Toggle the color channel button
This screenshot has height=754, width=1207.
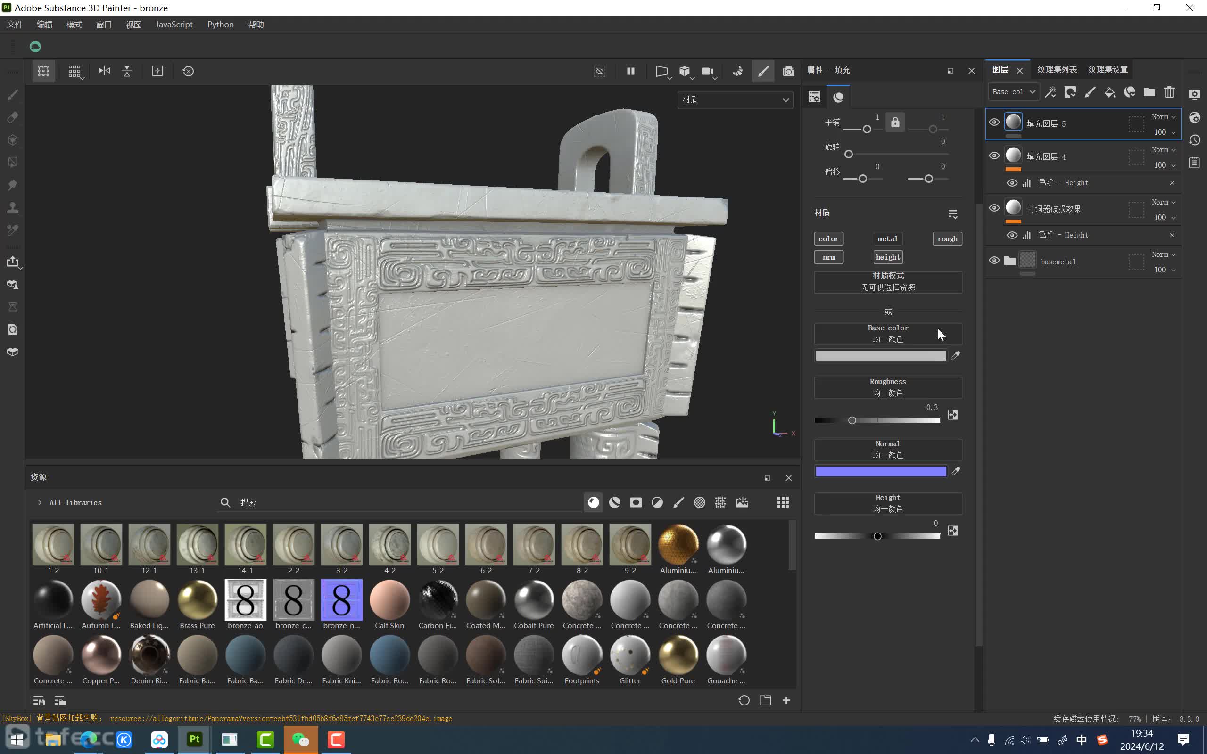(x=828, y=239)
